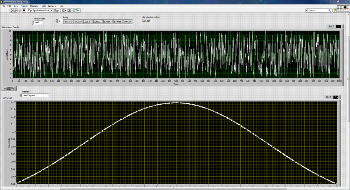The image size is (350, 190).
Task: Expand the Align Objects dropdown
Action: pyautogui.click(x=57, y=11)
